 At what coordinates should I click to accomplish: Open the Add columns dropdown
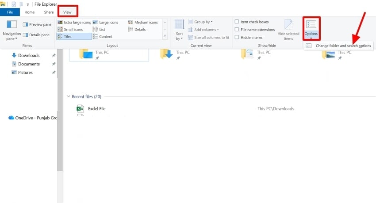(203, 30)
